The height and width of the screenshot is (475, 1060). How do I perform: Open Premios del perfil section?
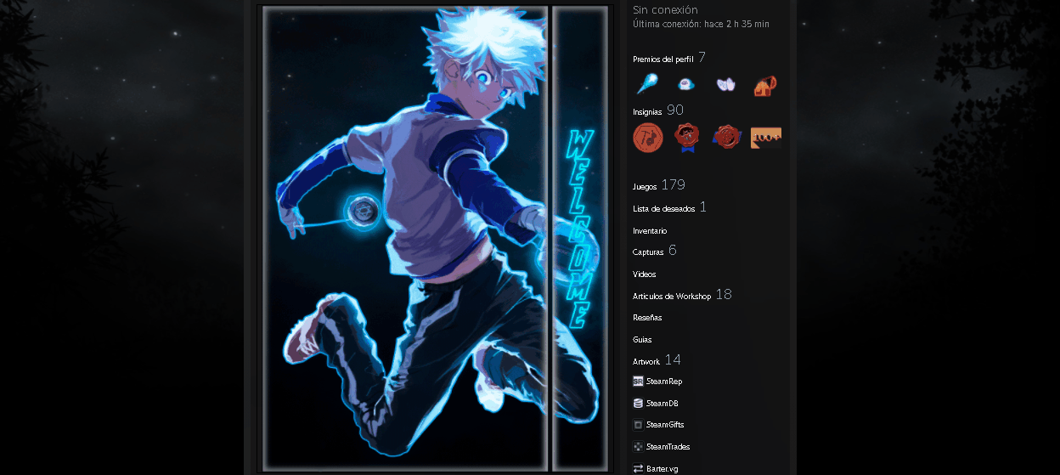[x=663, y=59]
